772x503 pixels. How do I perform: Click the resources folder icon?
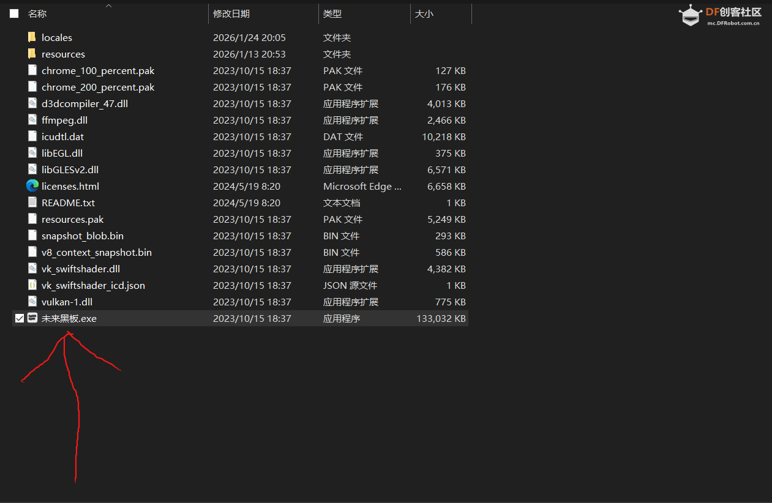click(x=32, y=54)
